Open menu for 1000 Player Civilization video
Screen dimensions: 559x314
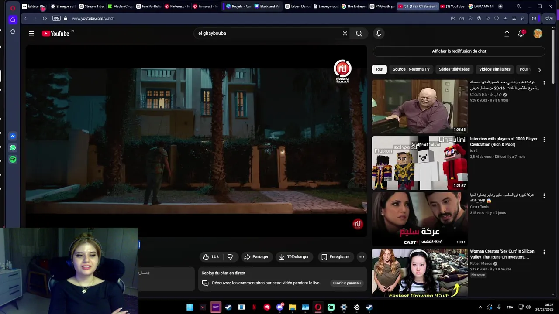pos(544,140)
